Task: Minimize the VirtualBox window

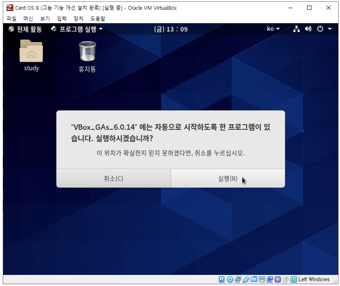Action: click(290, 8)
